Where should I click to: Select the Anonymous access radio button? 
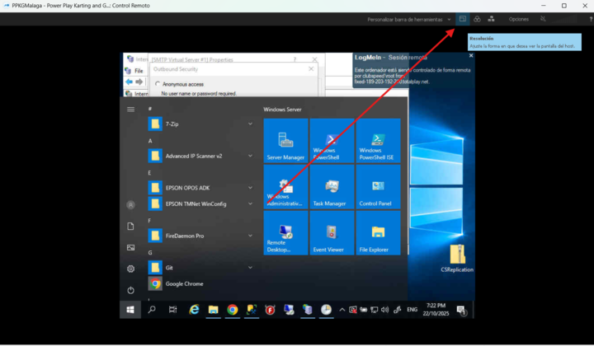click(x=158, y=84)
